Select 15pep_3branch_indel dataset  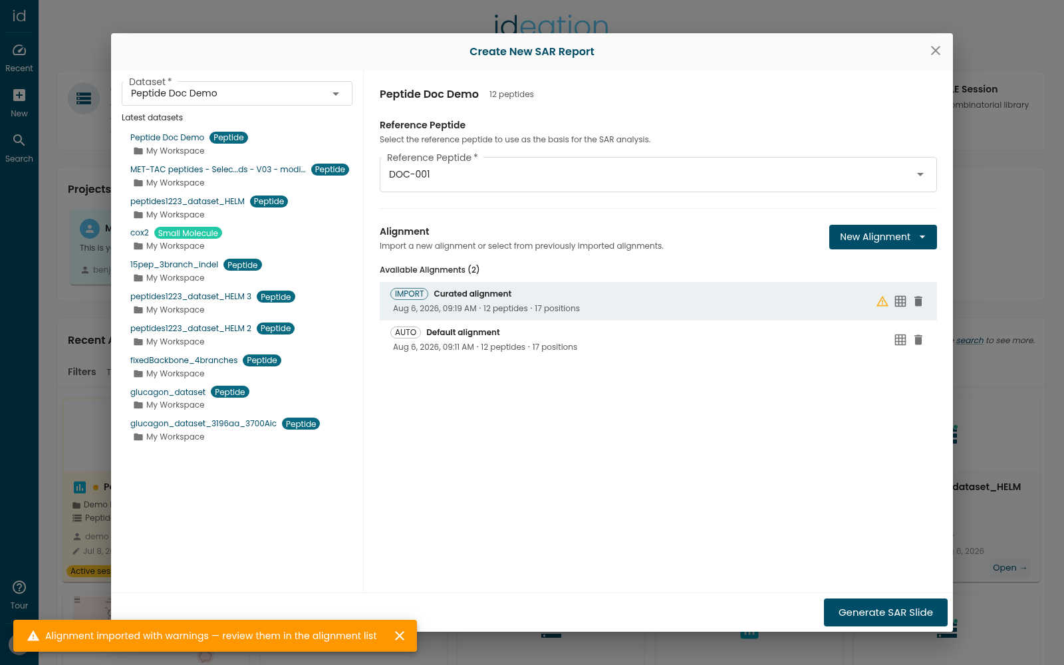[x=174, y=265]
